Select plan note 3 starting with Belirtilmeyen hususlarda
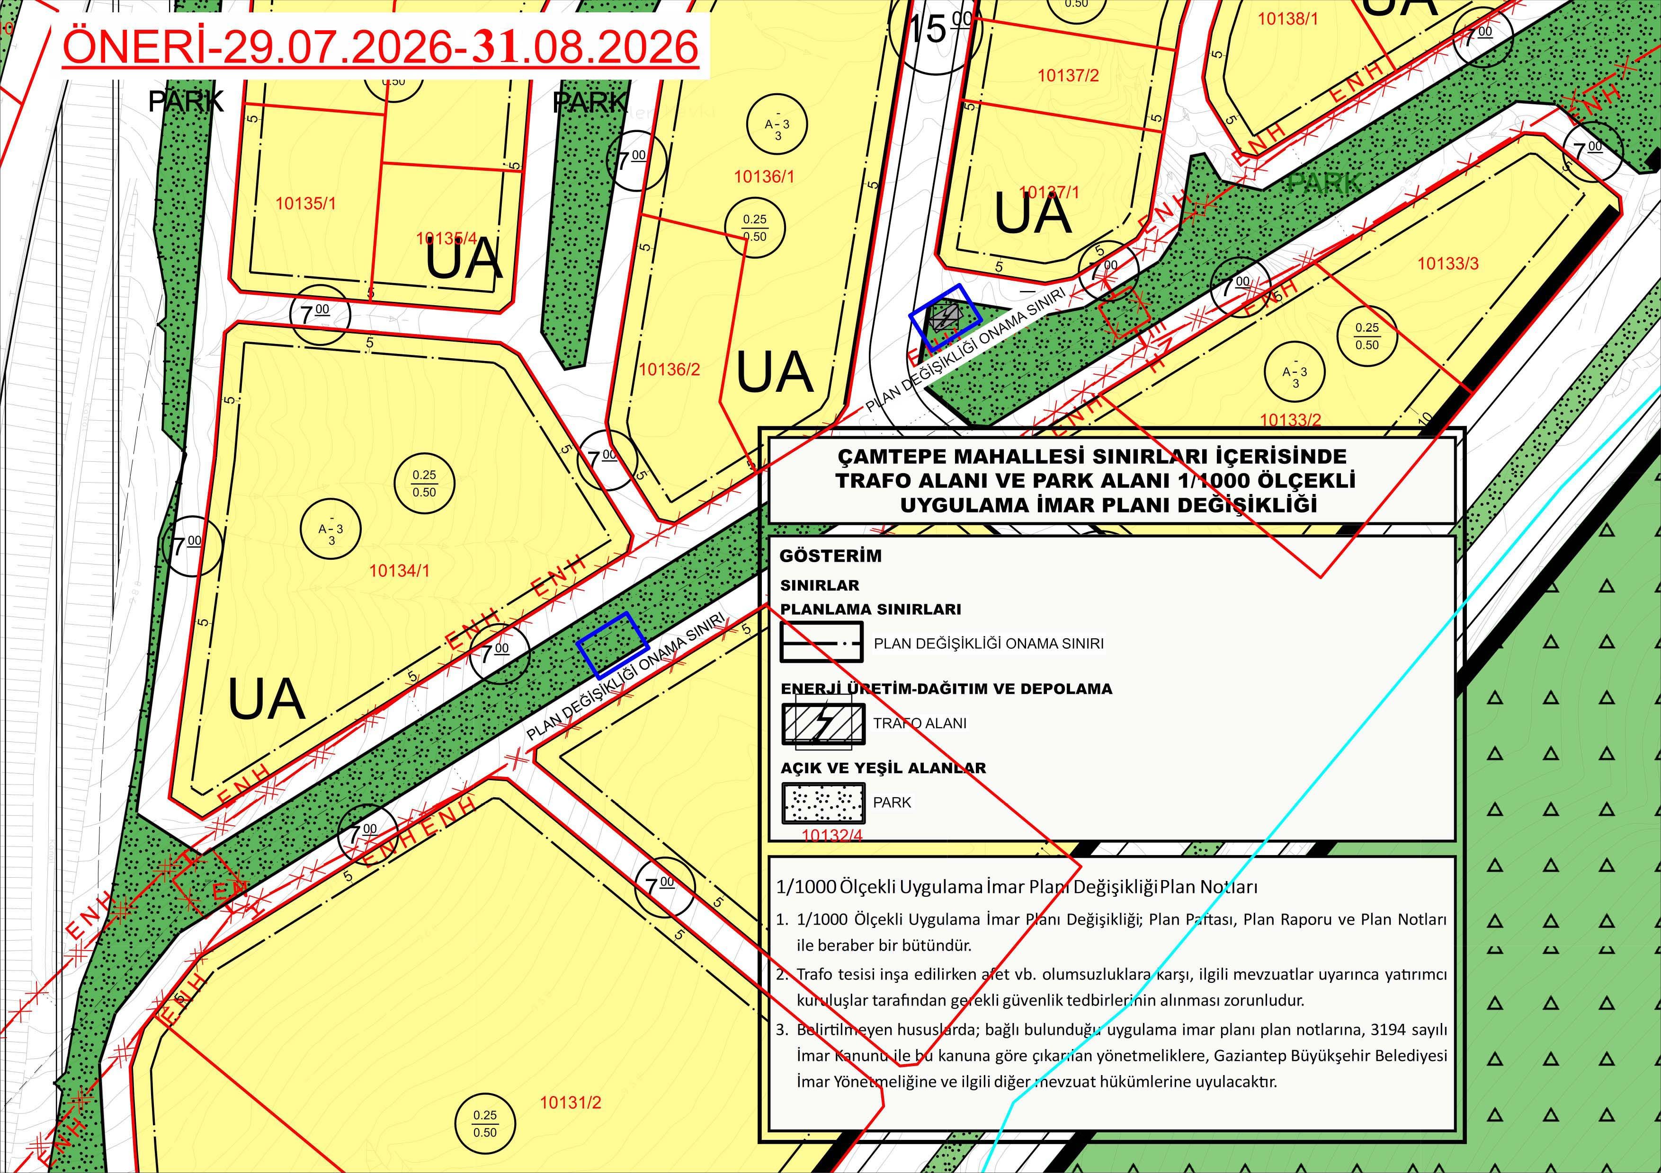 click(1112, 1056)
